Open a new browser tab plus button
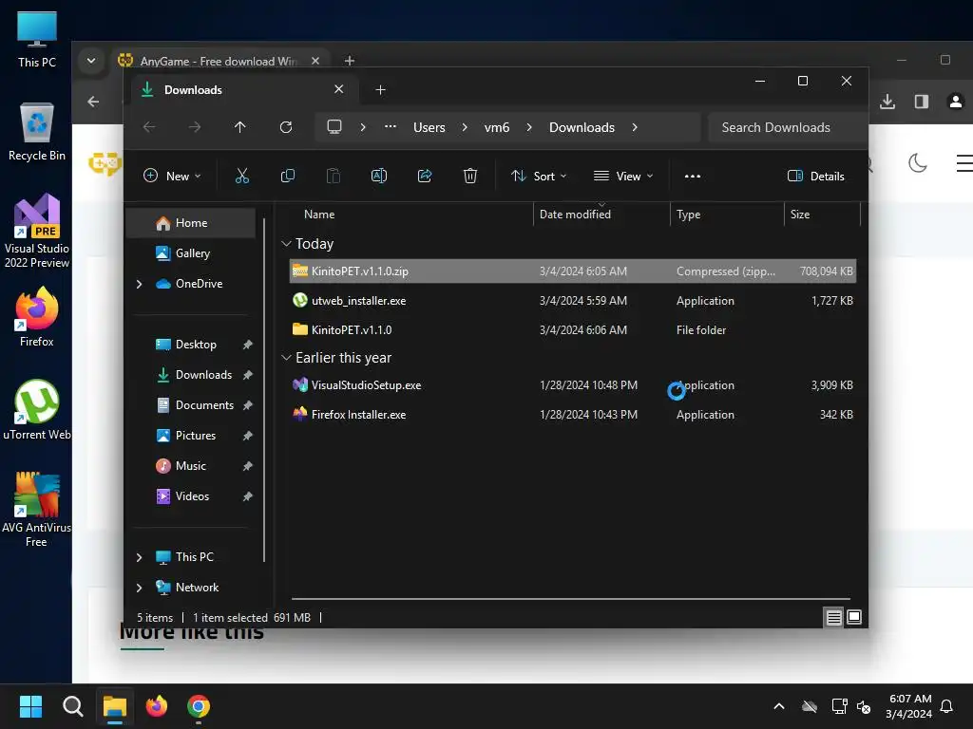This screenshot has height=729, width=973. pyautogui.click(x=350, y=61)
